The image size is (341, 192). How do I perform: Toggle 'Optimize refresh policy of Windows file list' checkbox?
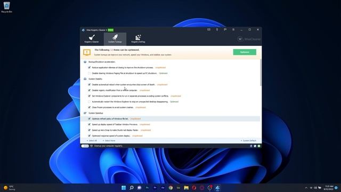tap(89, 118)
